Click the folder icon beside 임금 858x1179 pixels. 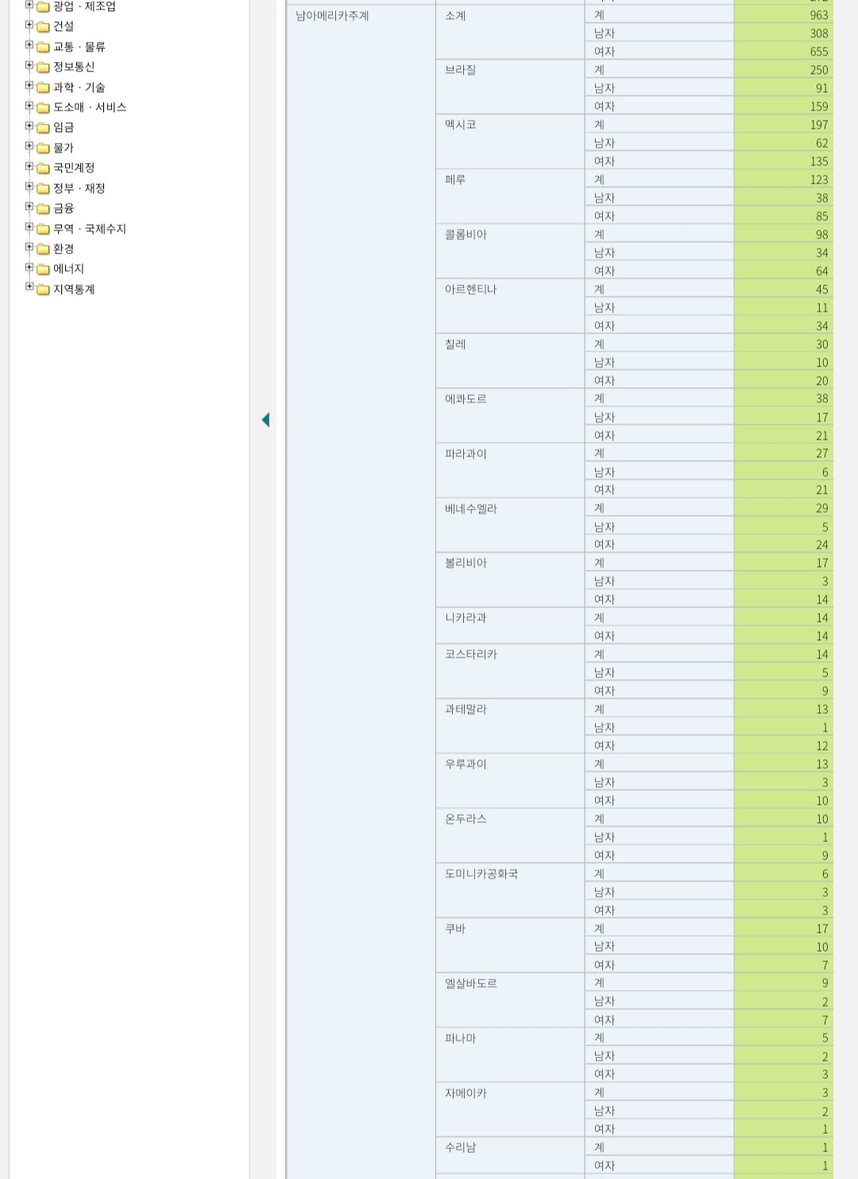point(44,128)
